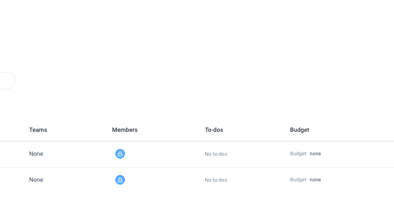Open No to-dos in the second row

(216, 180)
